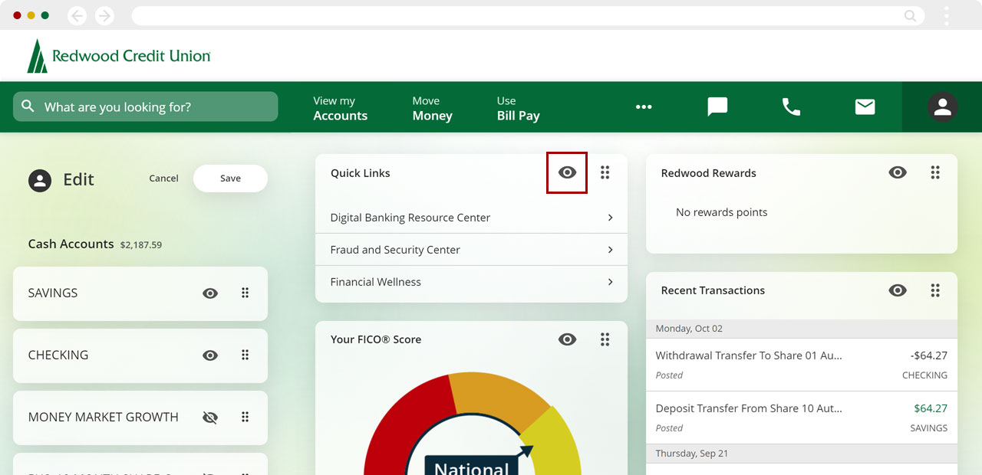Click the Save button

tap(230, 178)
